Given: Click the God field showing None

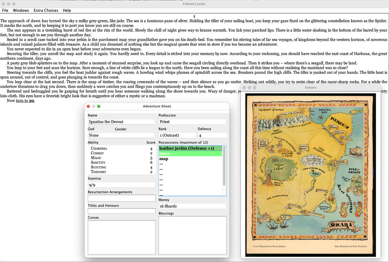Looking at the screenshot, I should 121,135.
